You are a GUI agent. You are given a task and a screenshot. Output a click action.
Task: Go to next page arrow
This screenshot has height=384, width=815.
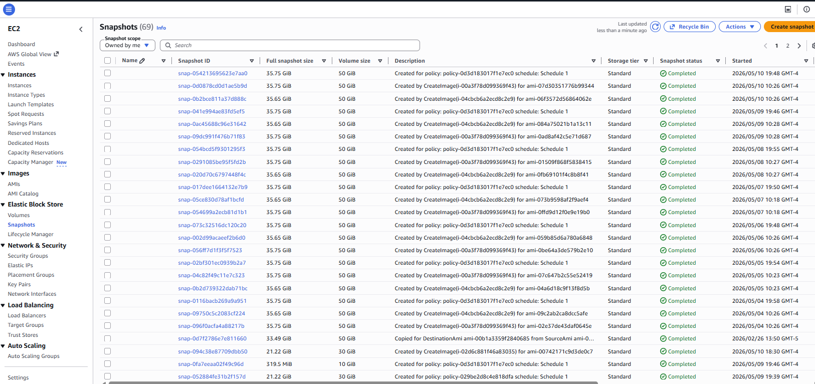(x=799, y=46)
